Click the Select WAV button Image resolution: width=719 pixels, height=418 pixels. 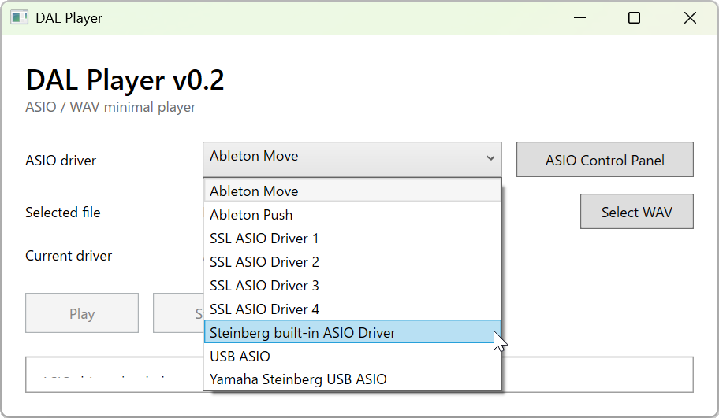637,212
